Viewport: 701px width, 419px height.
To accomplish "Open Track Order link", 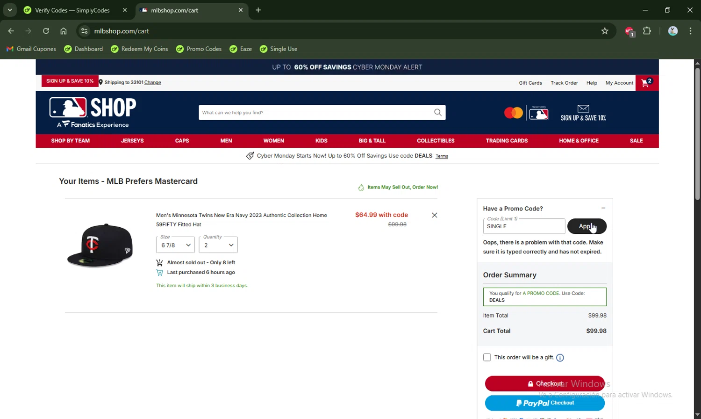I will [x=564, y=83].
